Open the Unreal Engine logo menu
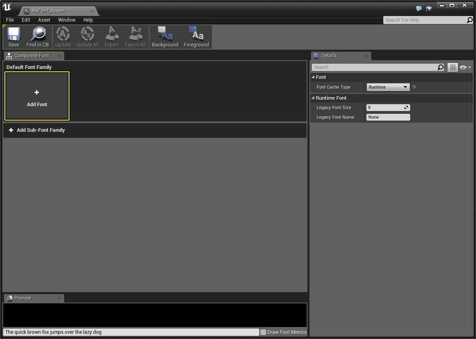 click(x=7, y=7)
